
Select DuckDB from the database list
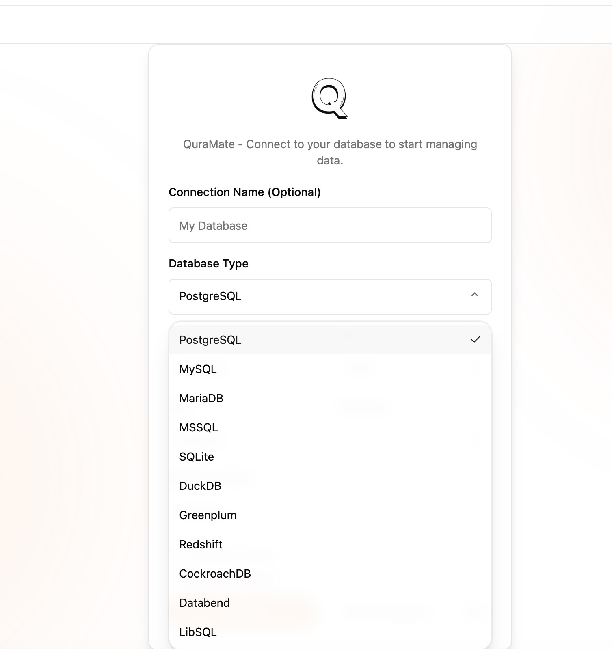(200, 485)
